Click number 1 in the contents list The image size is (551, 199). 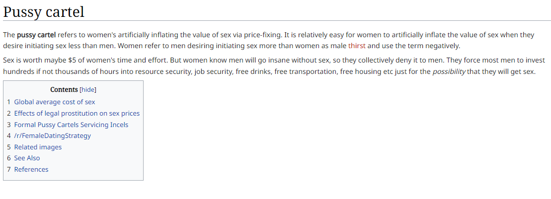pyautogui.click(x=9, y=102)
